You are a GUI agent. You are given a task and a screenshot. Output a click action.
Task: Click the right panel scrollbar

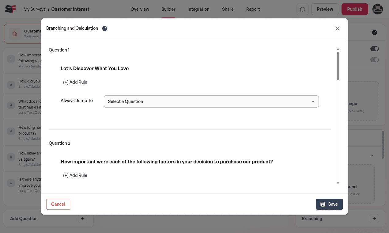tap(383, 145)
